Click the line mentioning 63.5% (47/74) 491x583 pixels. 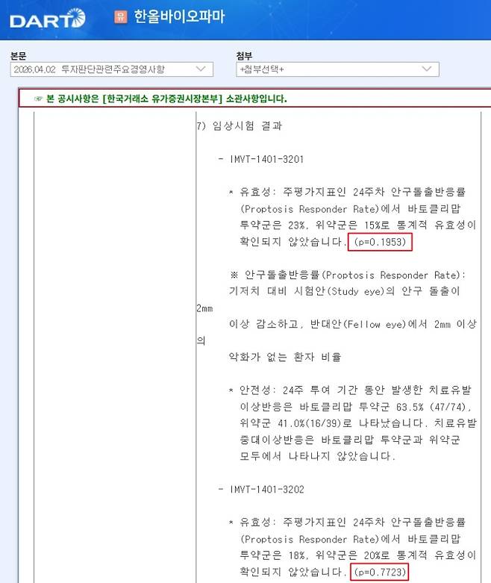355,407
